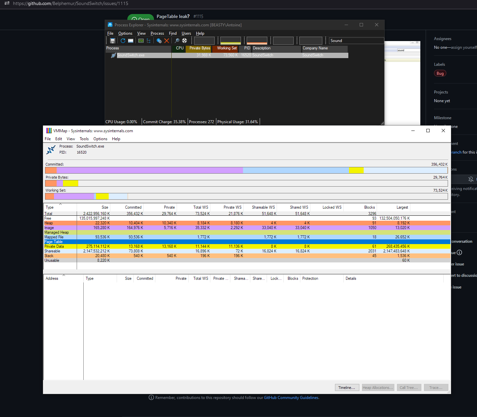Toggle the show lower pane columns icon

[131, 41]
